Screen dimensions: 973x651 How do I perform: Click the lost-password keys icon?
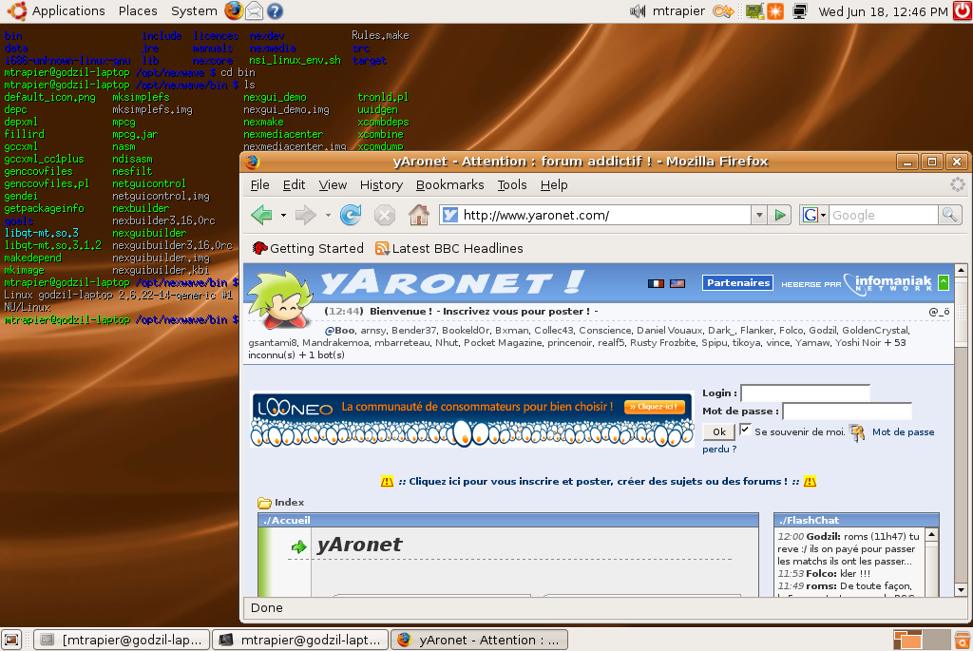coord(857,431)
